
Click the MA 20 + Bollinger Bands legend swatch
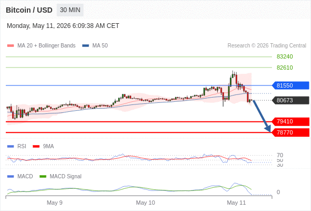11,46
